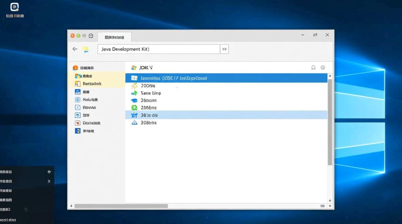
Task: Click the back arrow in navigation bar
Action: tap(75, 49)
